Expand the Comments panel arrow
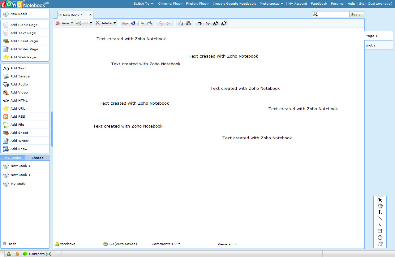 click(x=179, y=244)
